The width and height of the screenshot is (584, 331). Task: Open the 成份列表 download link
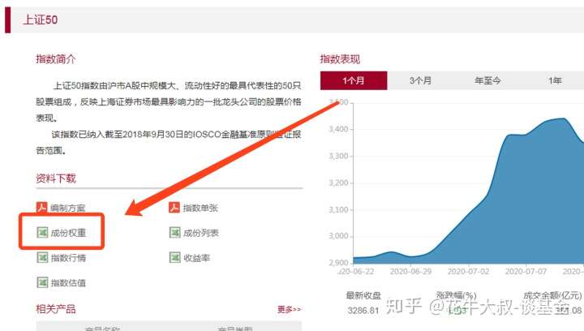(201, 233)
